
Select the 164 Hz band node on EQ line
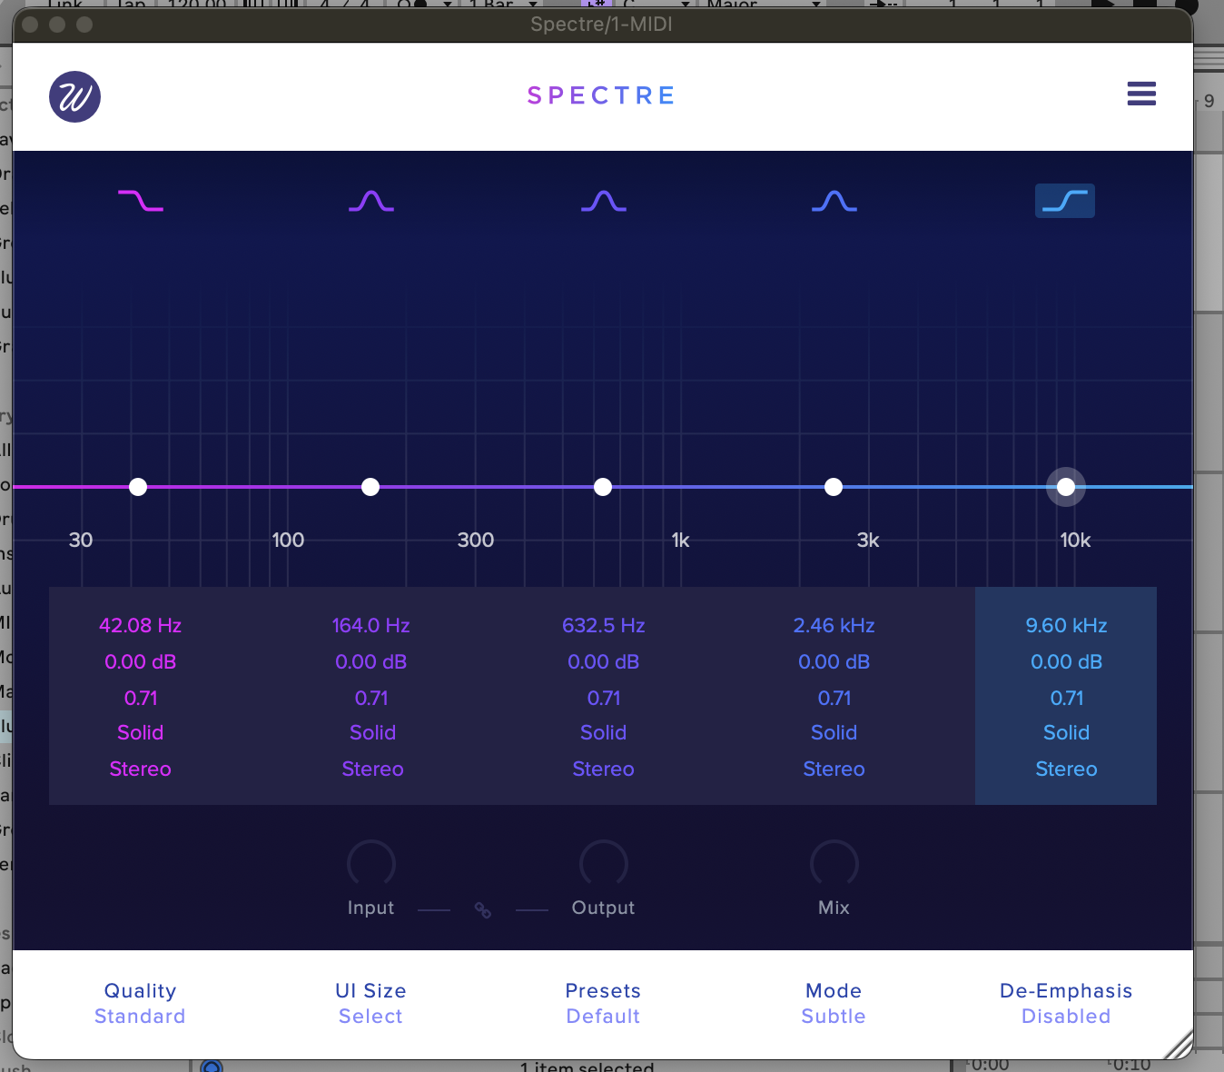(x=370, y=487)
